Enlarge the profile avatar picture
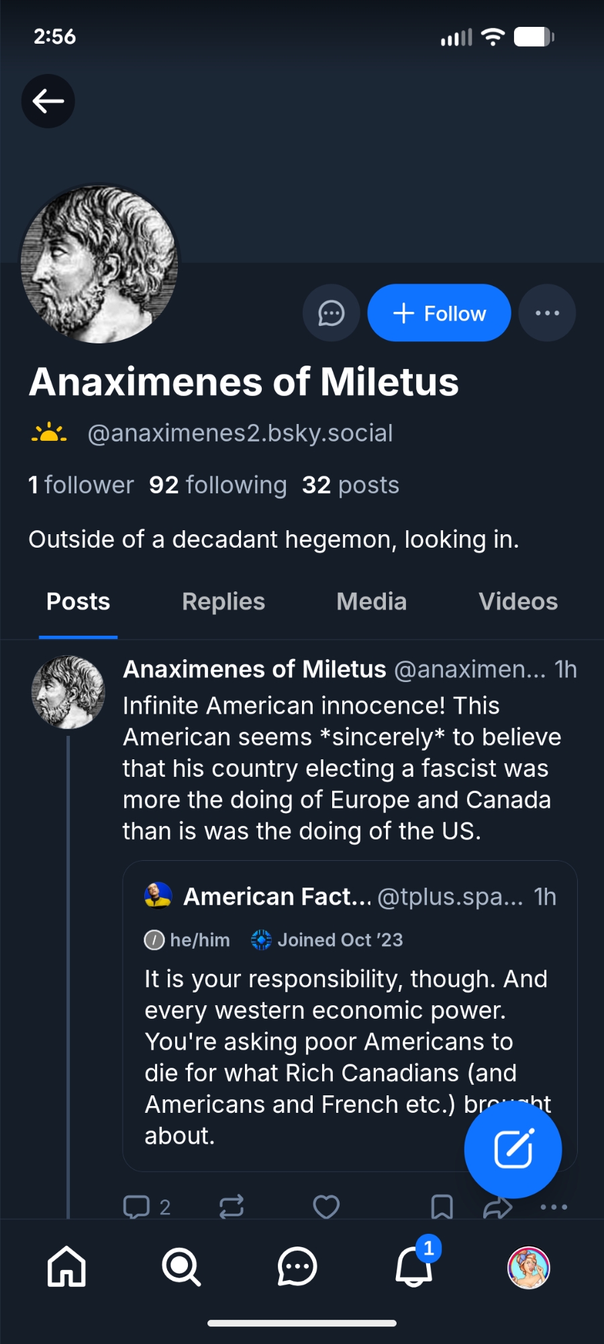The width and height of the screenshot is (604, 1344). coord(99,264)
